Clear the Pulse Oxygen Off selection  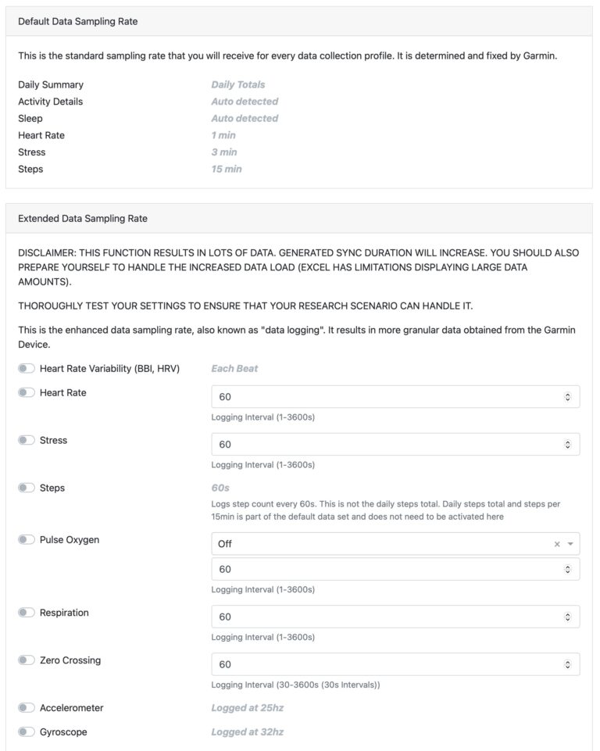click(557, 544)
